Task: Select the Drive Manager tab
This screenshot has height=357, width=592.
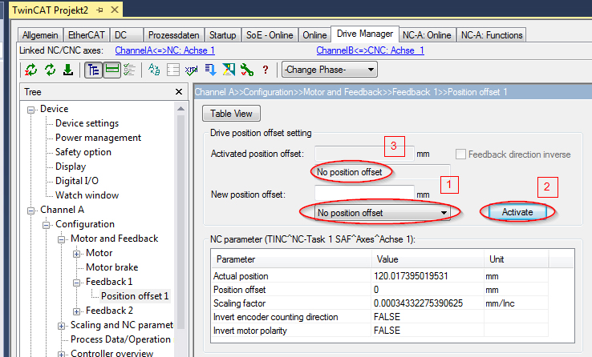Action: click(x=365, y=34)
